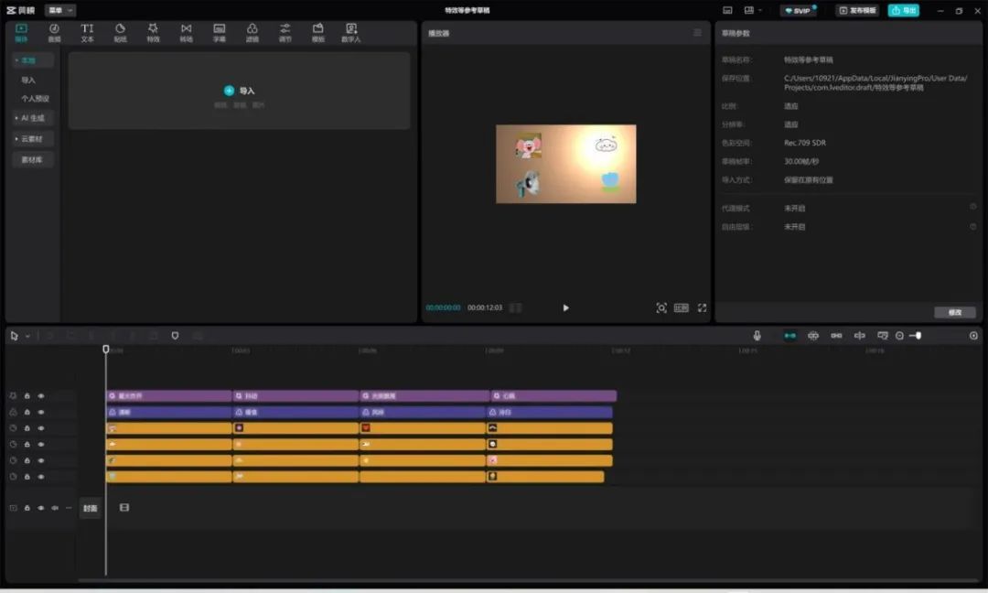
Task: Adjust the timeline zoom slider
Action: click(916, 336)
